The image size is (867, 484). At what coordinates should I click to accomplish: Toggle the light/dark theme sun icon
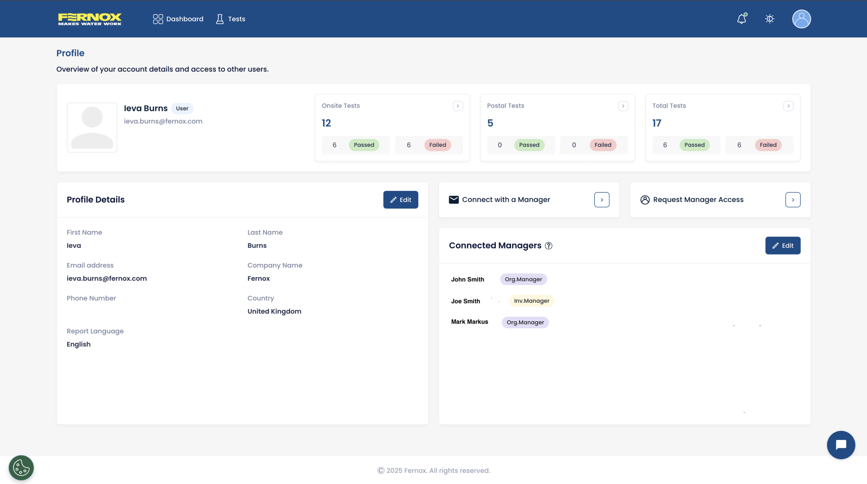[x=769, y=19]
